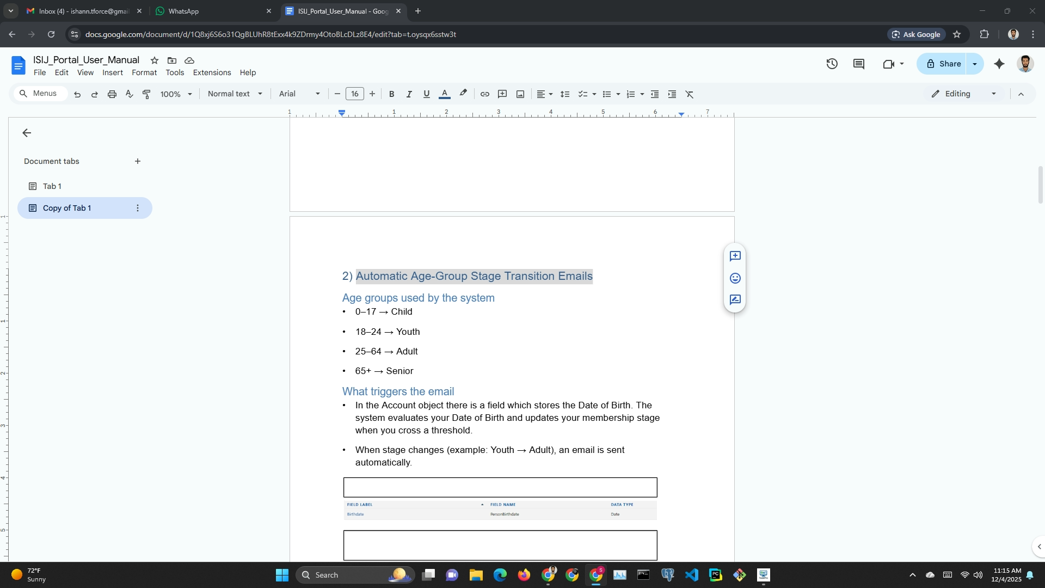Image resolution: width=1045 pixels, height=588 pixels.
Task: Toggle underline formatting
Action: pyautogui.click(x=426, y=94)
